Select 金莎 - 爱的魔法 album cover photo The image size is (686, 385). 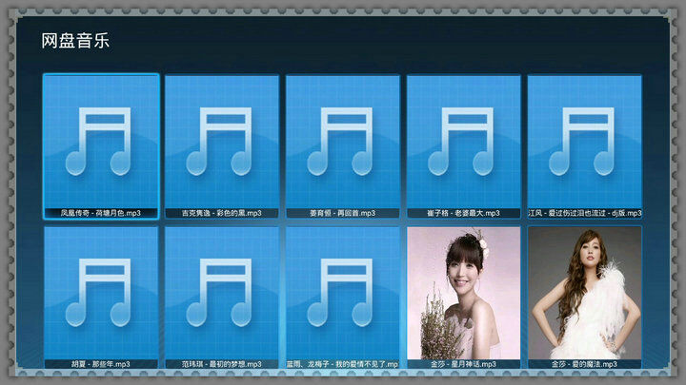584,292
